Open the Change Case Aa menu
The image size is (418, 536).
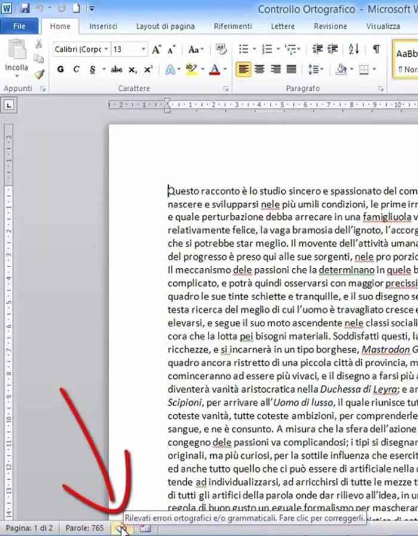[196, 50]
